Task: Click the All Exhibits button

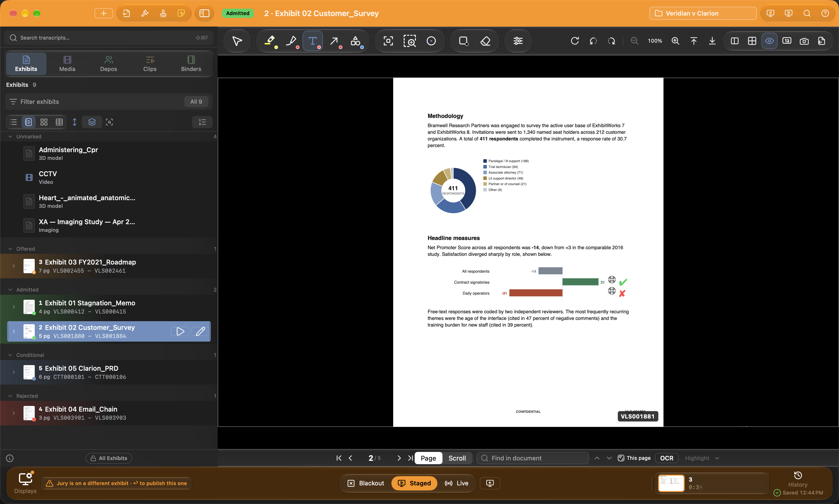Action: pos(109,458)
